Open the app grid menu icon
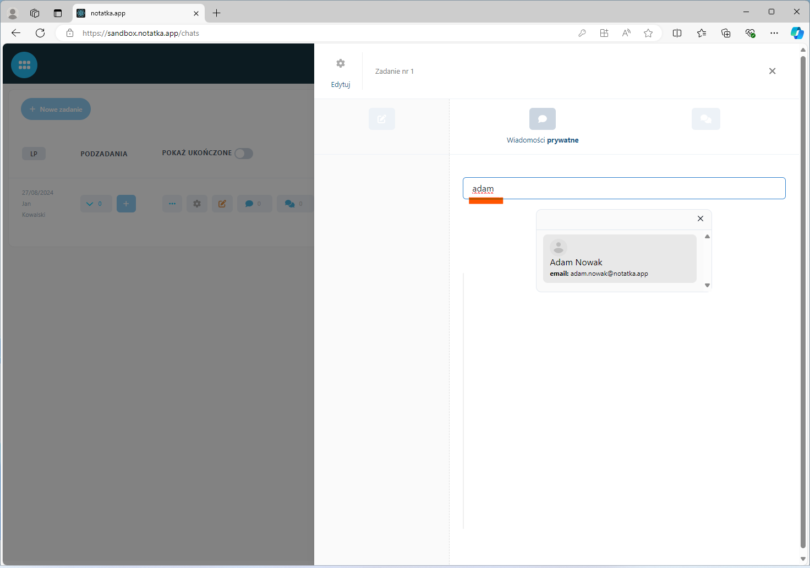The image size is (810, 568). (x=24, y=65)
